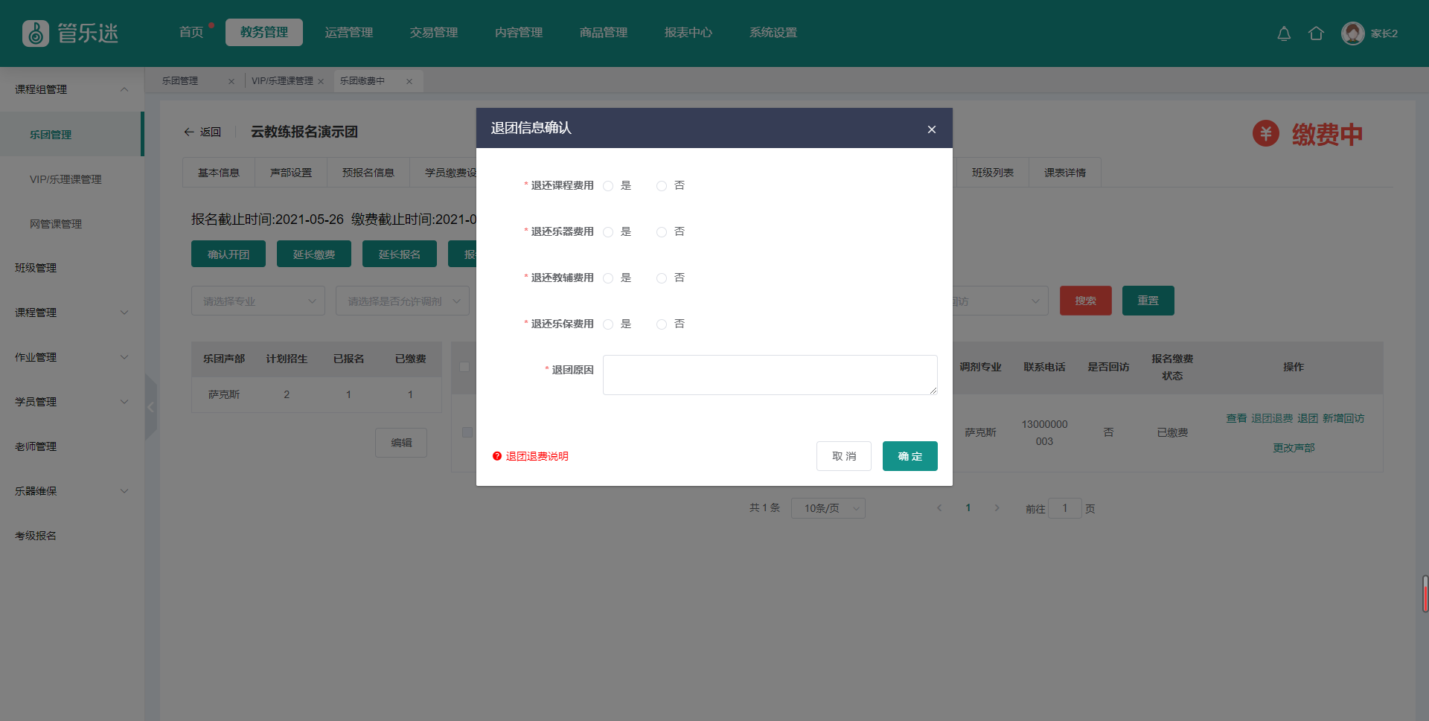Open the 10条/页 page size dropdown
Image resolution: width=1429 pixels, height=721 pixels.
(x=828, y=508)
